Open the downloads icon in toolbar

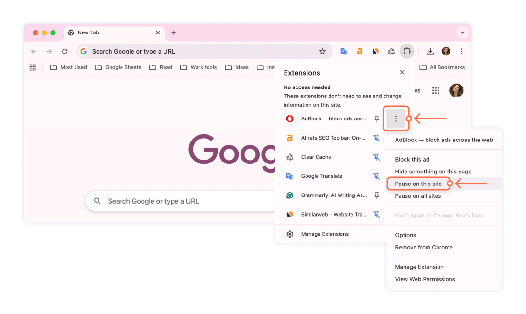430,51
